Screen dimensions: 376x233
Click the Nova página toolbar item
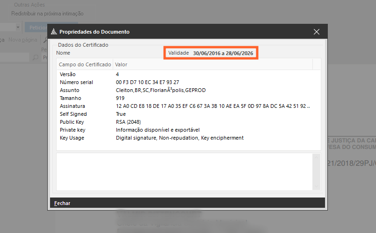tap(23, 40)
